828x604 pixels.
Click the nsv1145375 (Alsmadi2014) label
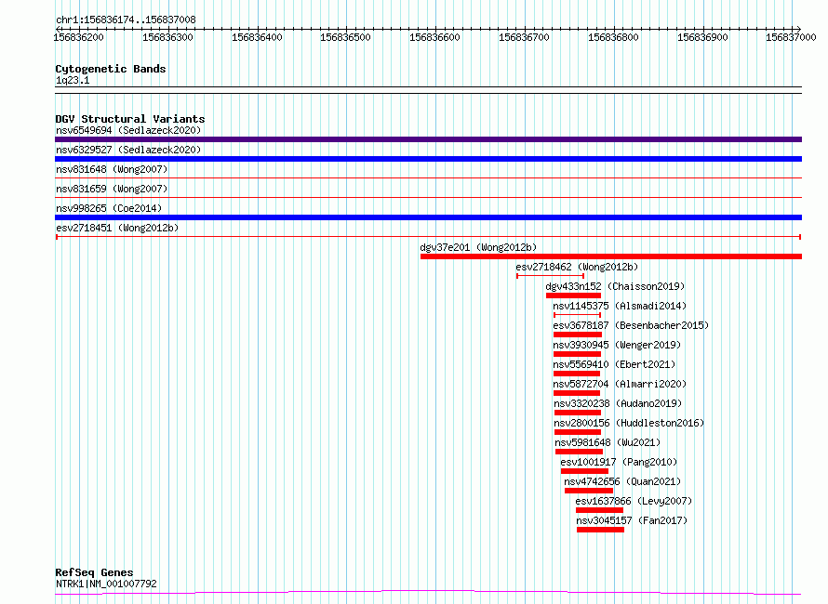[620, 306]
